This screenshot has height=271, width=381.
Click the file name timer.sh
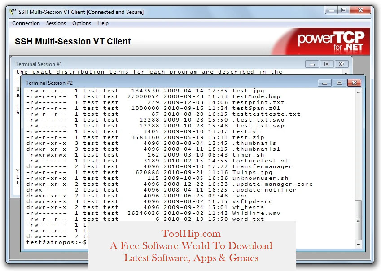(x=248, y=155)
